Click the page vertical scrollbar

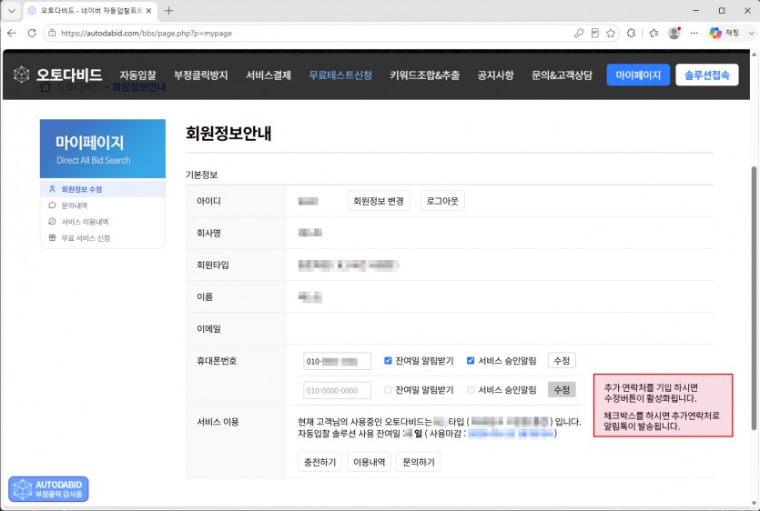coord(754,298)
